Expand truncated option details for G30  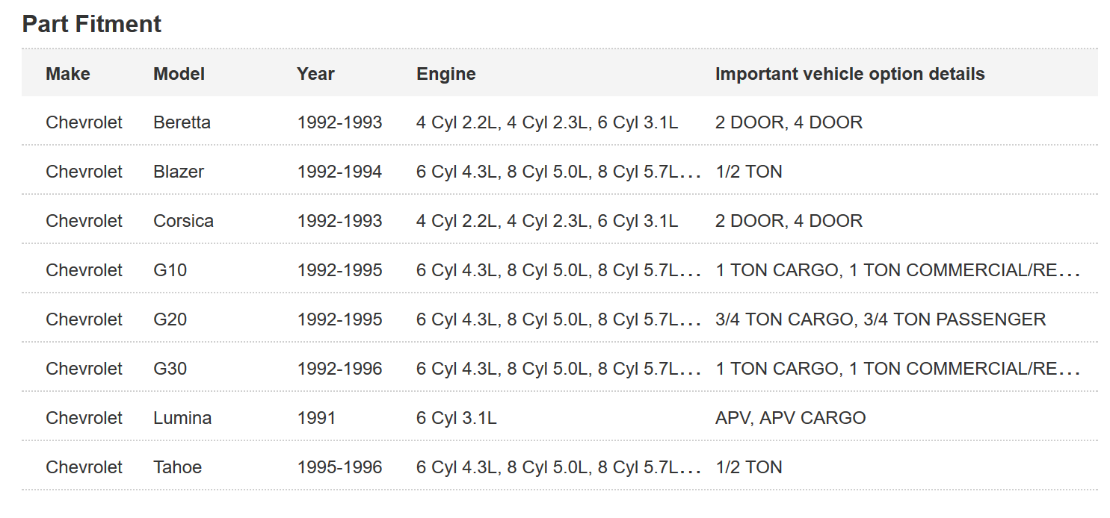point(1070,369)
